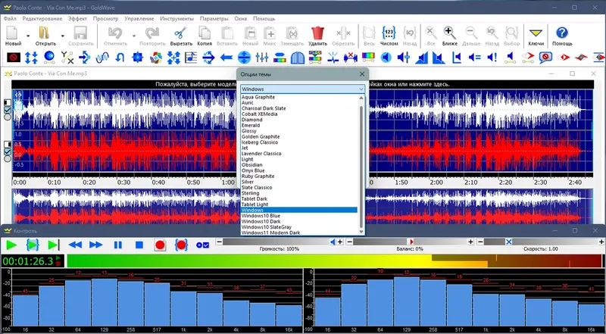606x334 pixels.
Task: Select the lower channel radio button
Action: tap(8, 160)
